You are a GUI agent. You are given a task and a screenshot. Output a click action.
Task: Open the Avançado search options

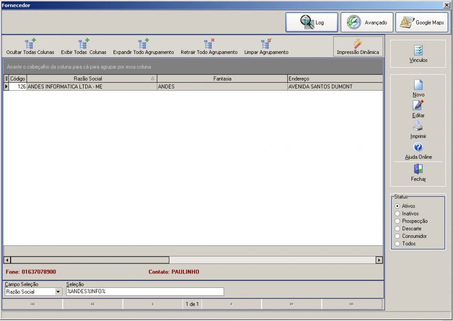pyautogui.click(x=367, y=22)
